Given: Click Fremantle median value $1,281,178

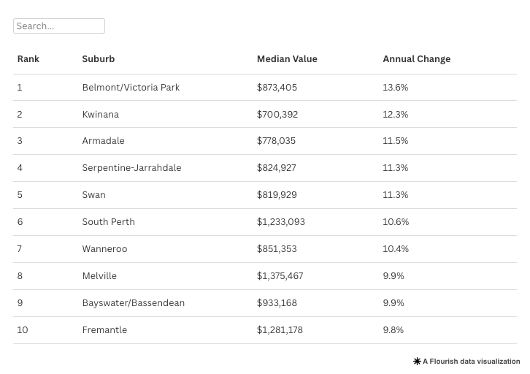Looking at the screenshot, I should pos(280,330).
